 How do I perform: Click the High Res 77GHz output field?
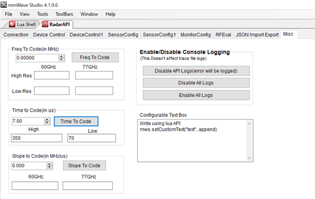(x=94, y=75)
